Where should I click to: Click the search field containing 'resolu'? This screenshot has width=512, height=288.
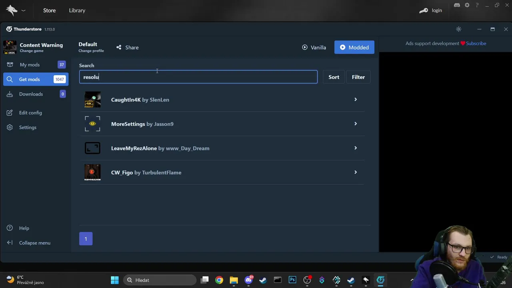(x=198, y=77)
